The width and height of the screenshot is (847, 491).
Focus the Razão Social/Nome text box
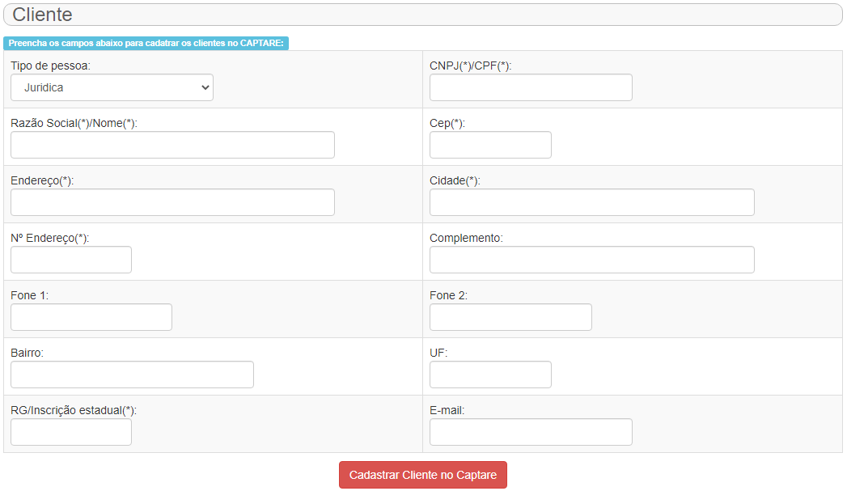173,145
